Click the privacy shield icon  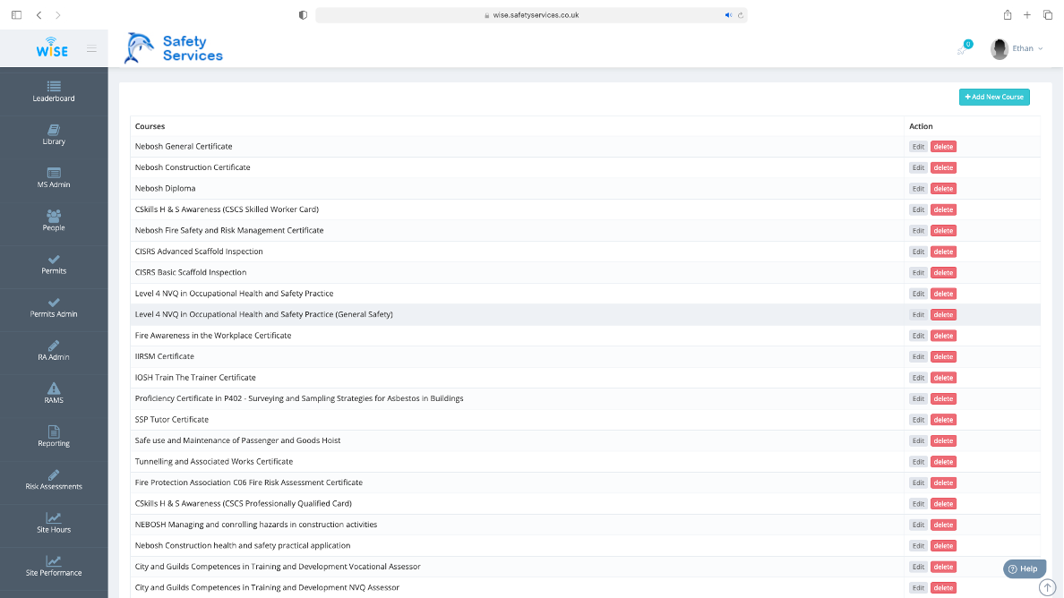pos(303,15)
